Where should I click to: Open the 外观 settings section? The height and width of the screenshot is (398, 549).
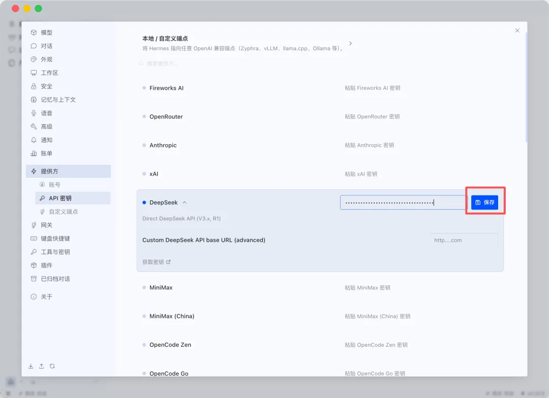tap(68, 59)
